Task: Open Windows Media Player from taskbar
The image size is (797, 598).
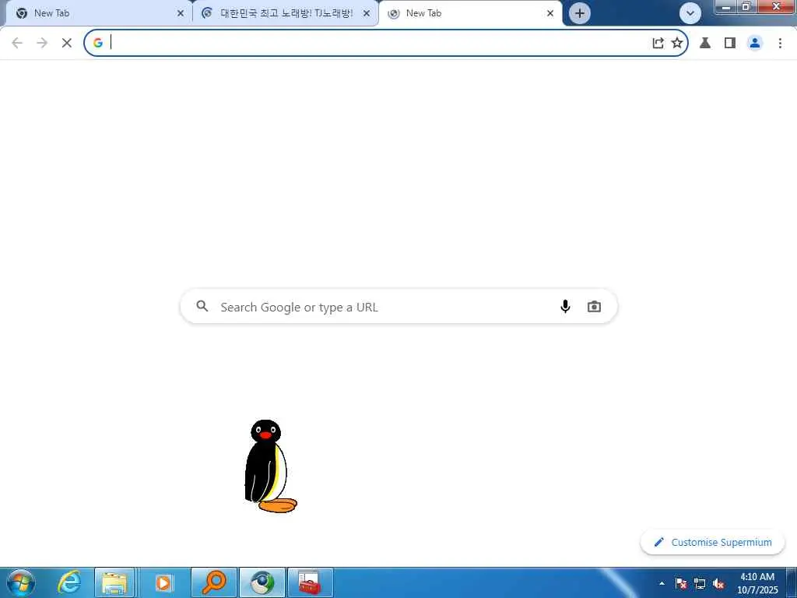Action: 163,582
